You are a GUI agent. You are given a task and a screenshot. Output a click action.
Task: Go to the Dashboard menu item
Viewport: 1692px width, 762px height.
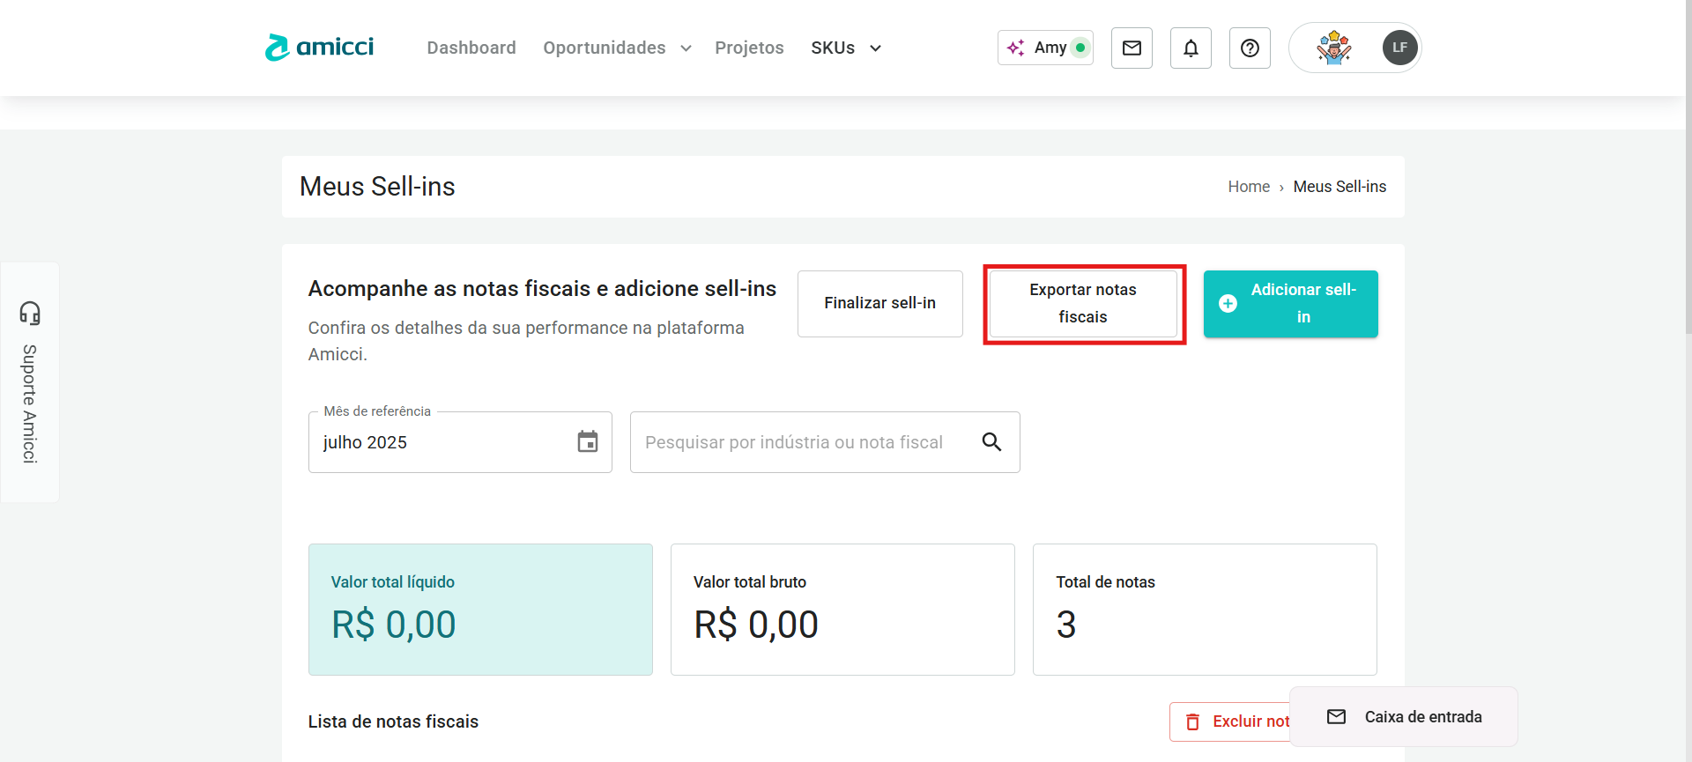click(471, 48)
